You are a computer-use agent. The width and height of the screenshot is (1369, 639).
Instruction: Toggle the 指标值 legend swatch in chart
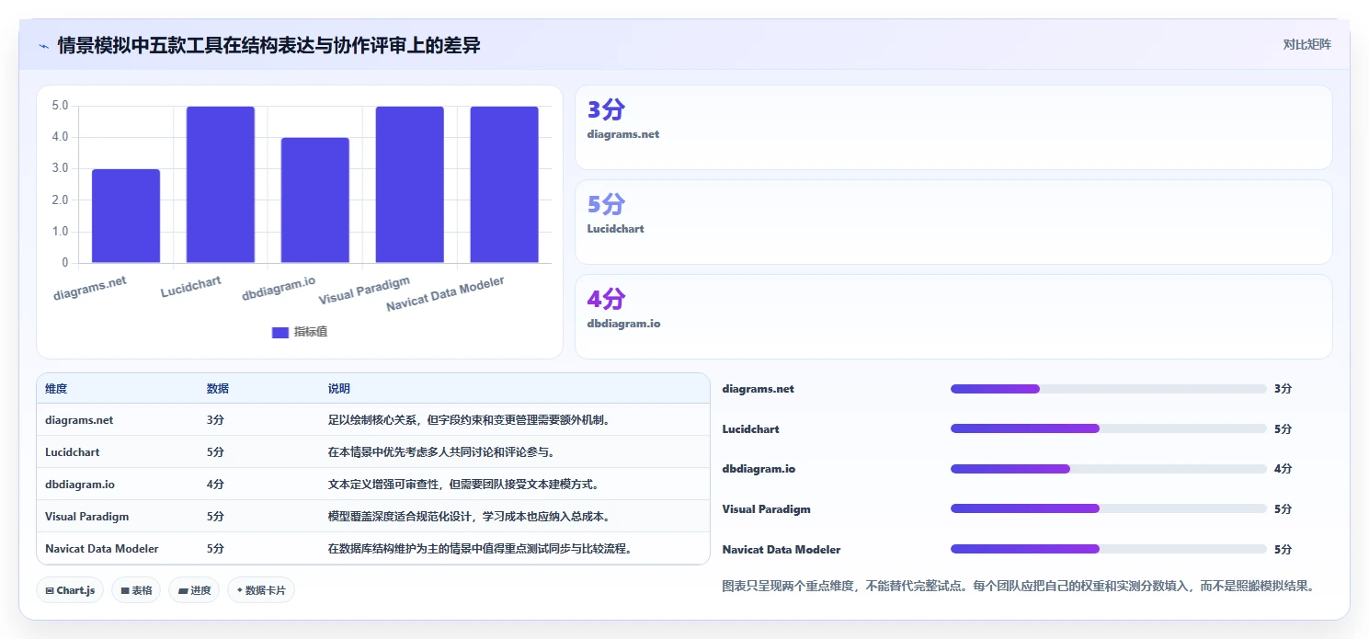[280, 332]
